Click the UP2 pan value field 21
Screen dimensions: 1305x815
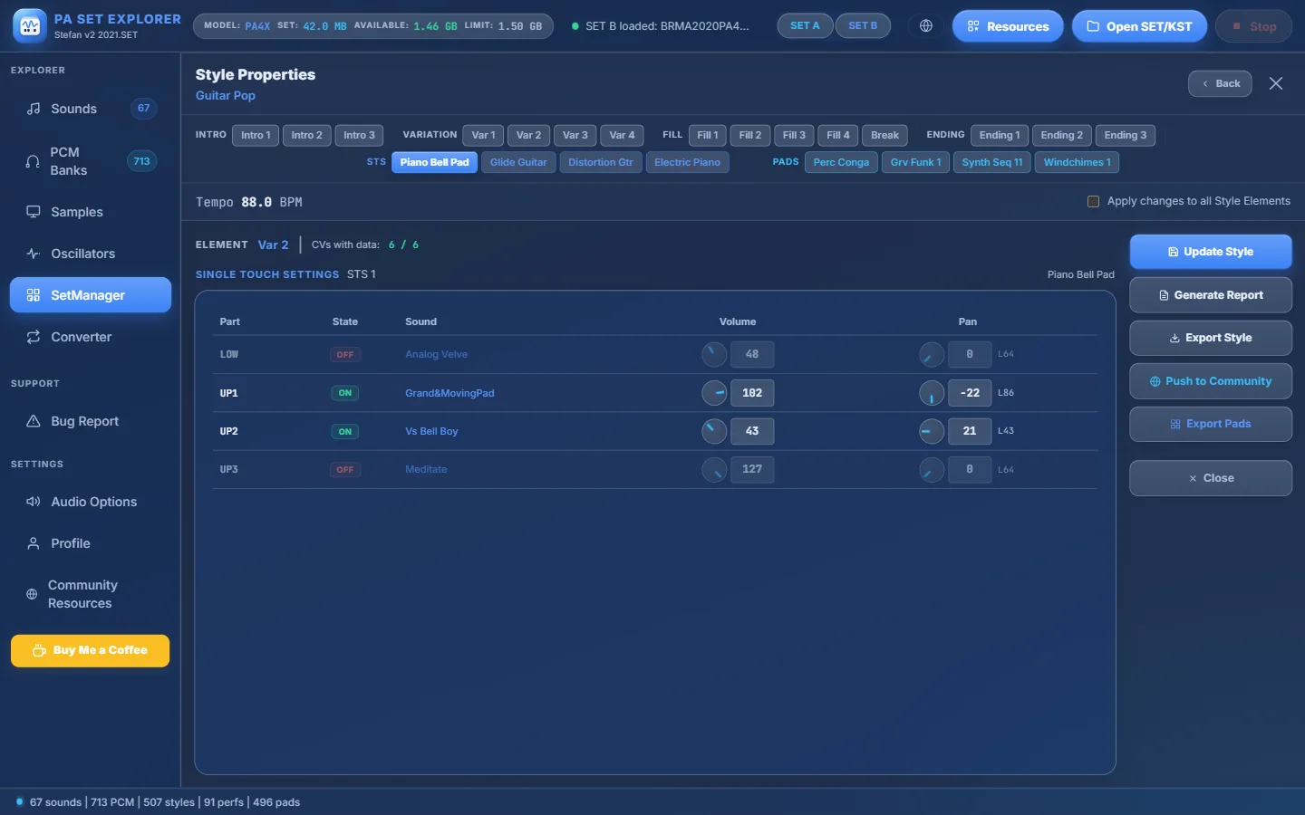pyautogui.click(x=970, y=431)
